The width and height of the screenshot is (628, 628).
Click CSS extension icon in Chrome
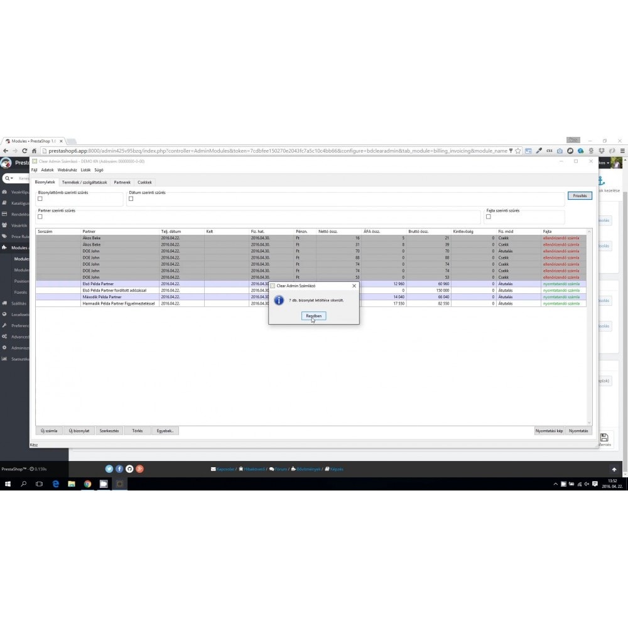click(549, 151)
